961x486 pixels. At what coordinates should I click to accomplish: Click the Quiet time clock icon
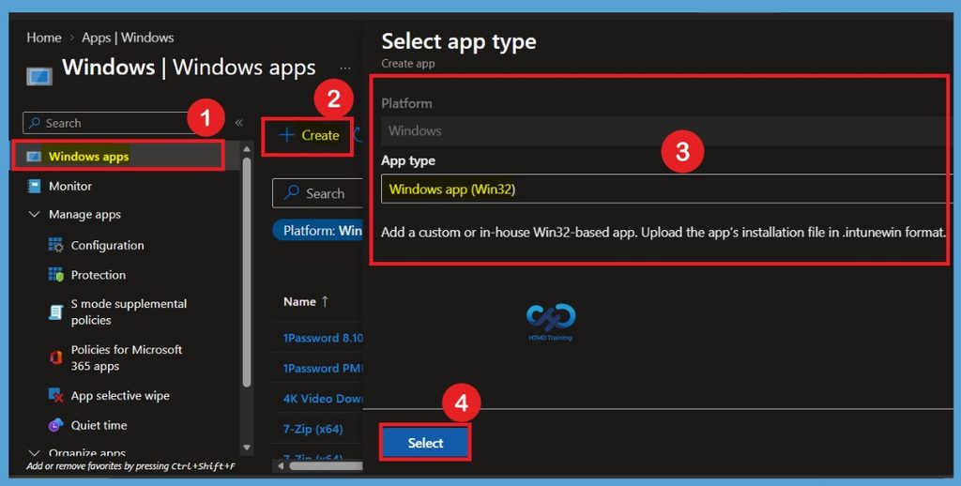point(55,425)
